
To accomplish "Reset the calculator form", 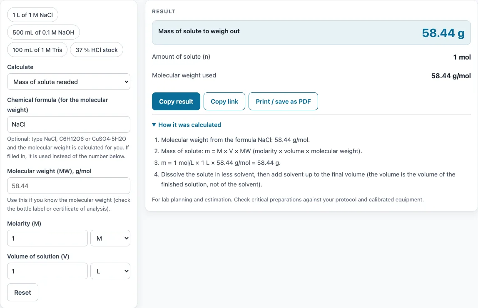I will click(x=22, y=293).
